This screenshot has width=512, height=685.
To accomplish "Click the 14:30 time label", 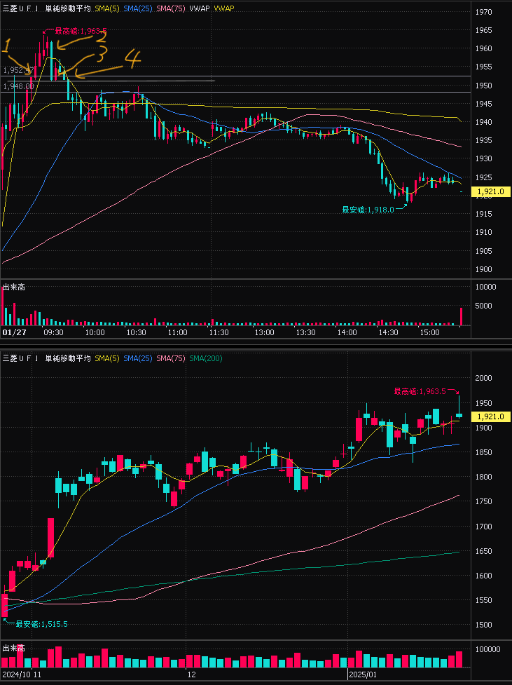I will point(388,332).
